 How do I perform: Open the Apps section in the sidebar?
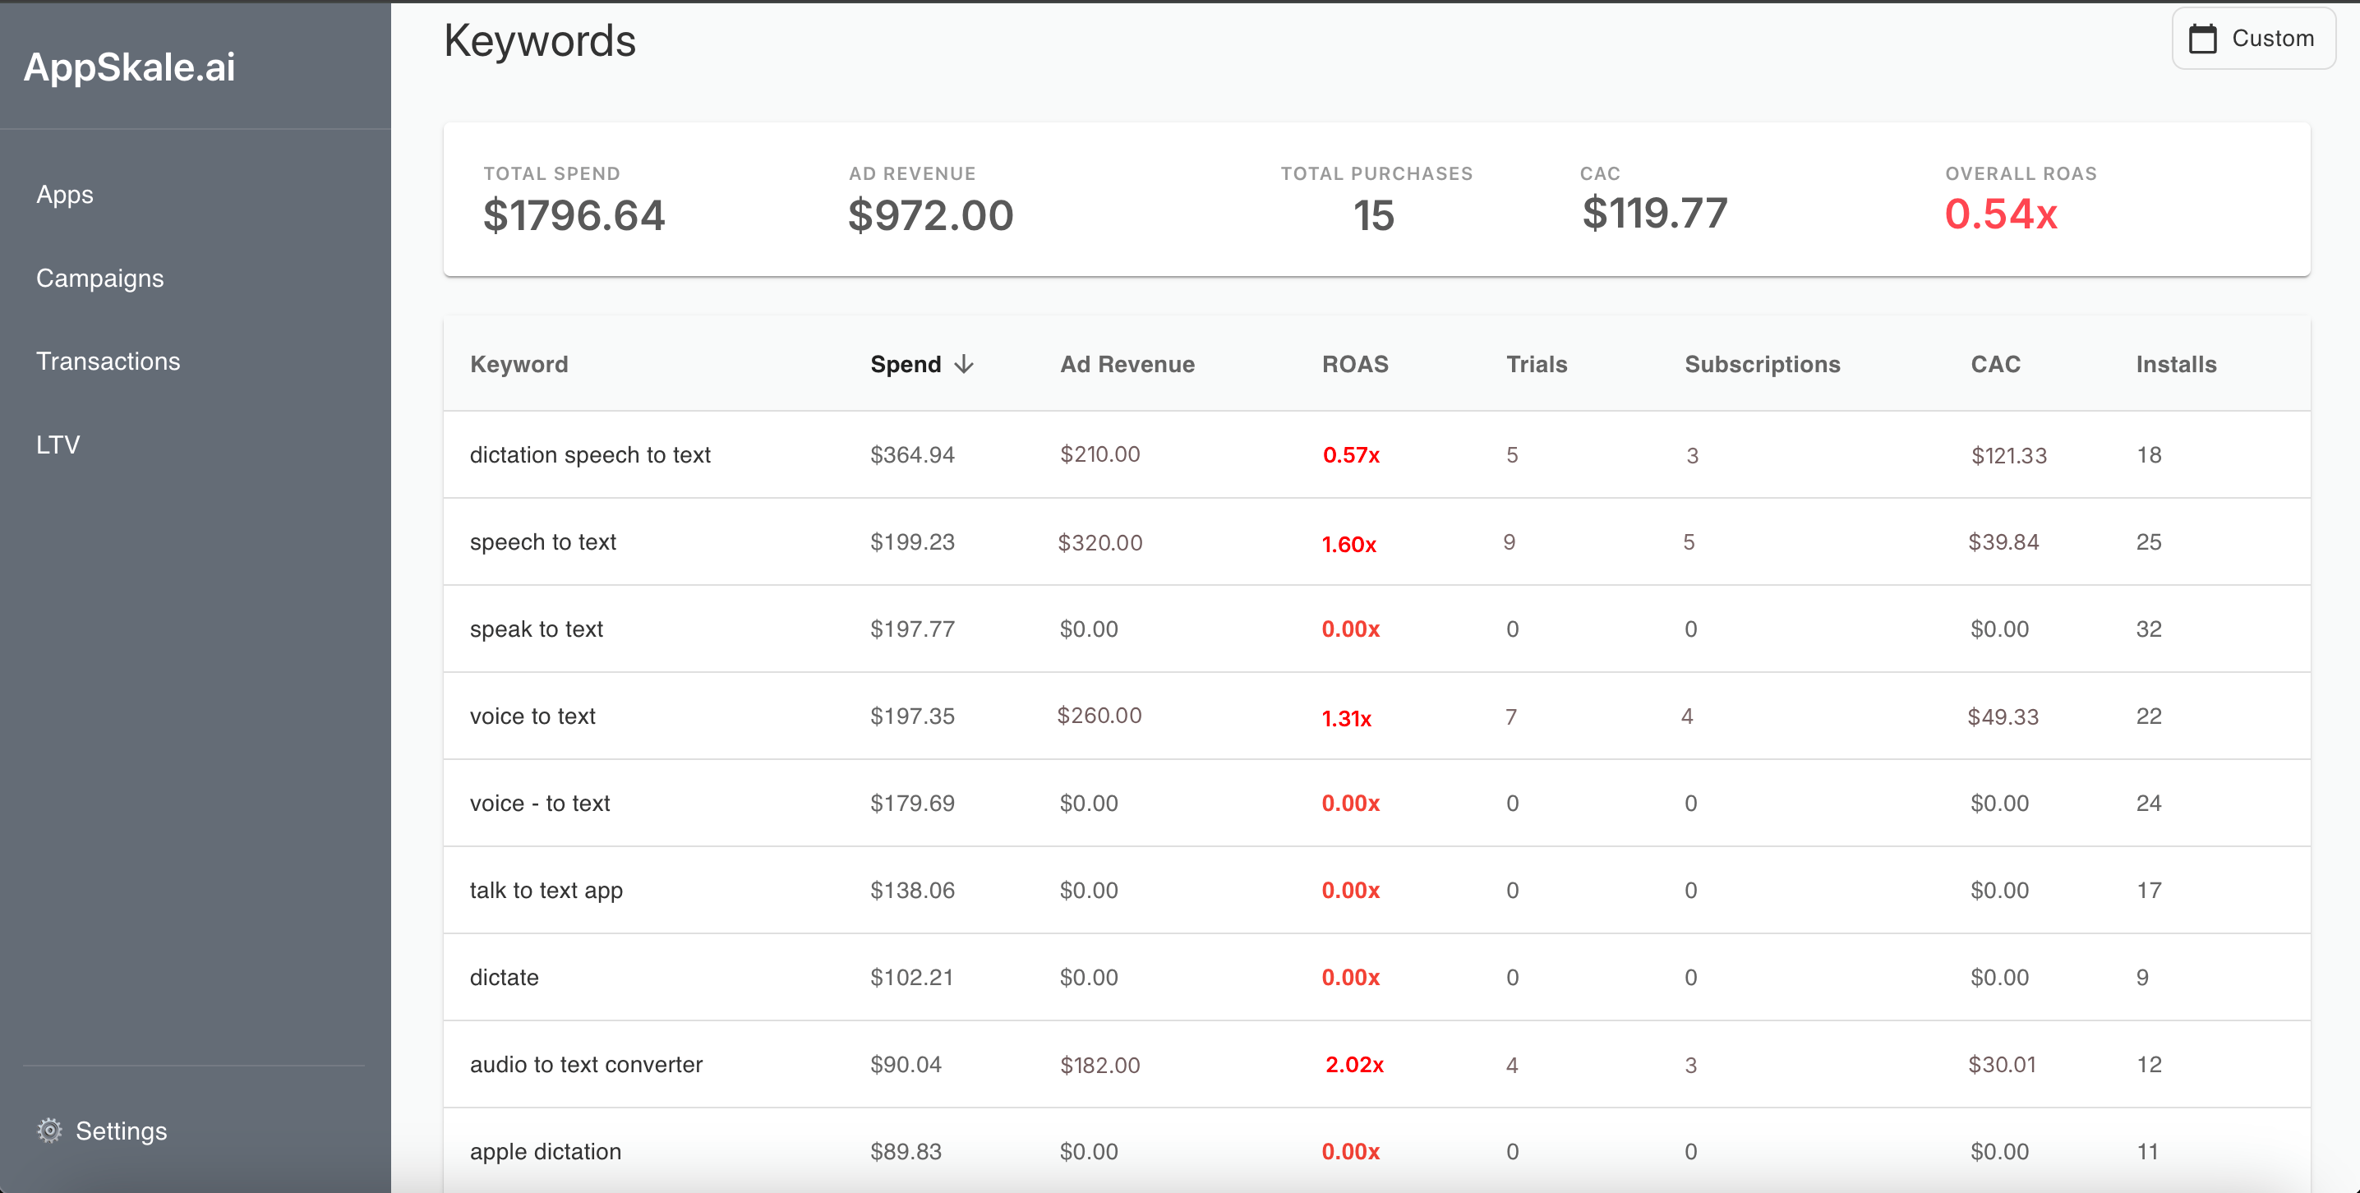64,193
